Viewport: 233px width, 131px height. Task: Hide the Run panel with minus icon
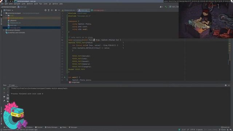click(229, 85)
